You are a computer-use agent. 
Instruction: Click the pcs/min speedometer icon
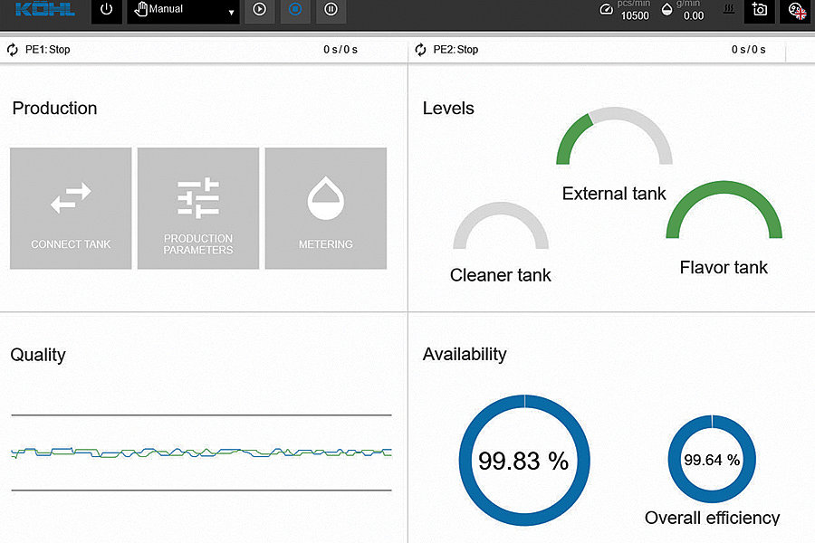point(607,10)
